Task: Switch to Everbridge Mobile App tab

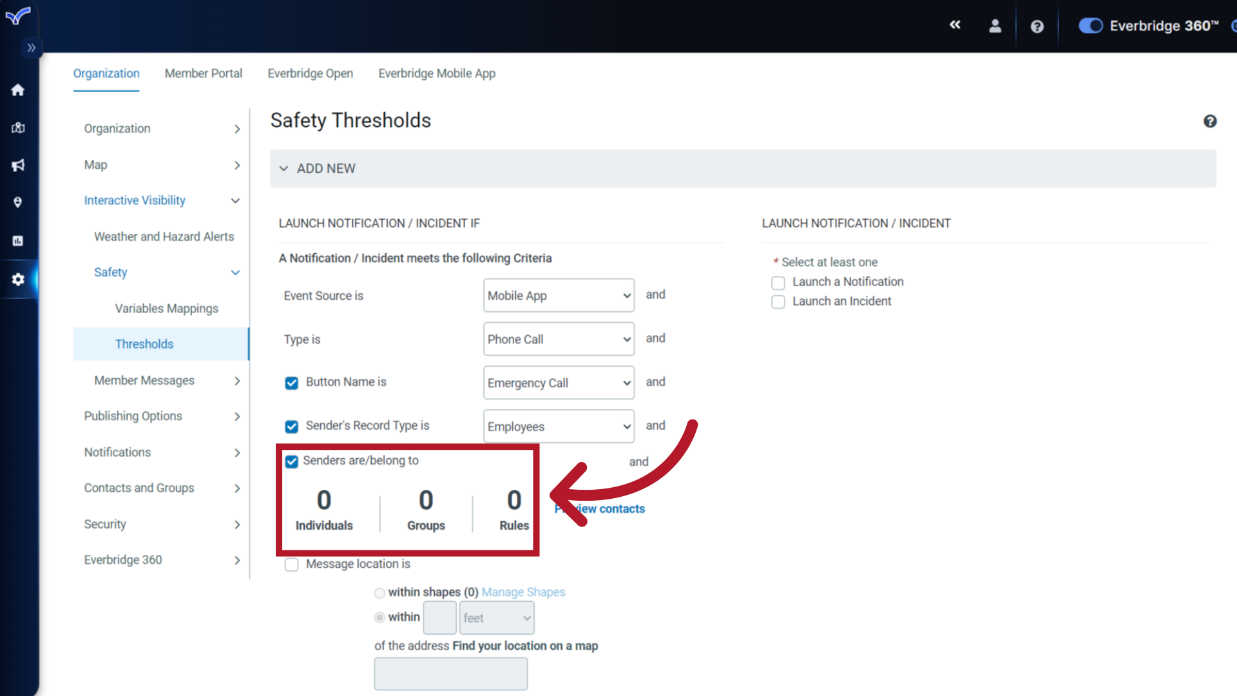Action: click(x=437, y=73)
